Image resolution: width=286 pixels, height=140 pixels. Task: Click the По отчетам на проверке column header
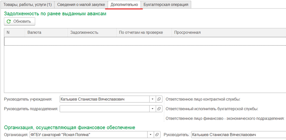[144, 33]
